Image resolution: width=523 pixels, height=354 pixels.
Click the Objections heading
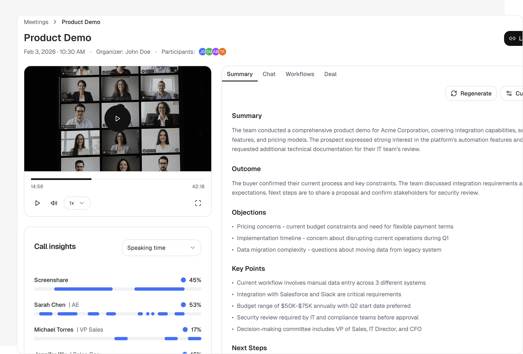249,213
